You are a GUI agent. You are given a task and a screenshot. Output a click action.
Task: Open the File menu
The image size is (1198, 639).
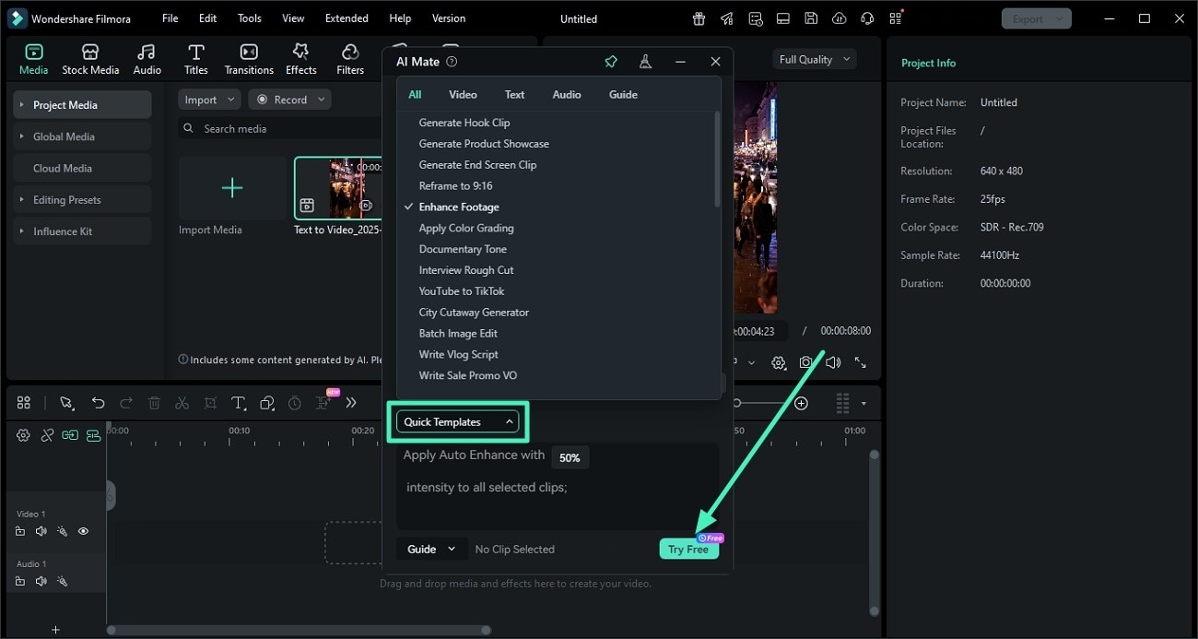(x=170, y=18)
